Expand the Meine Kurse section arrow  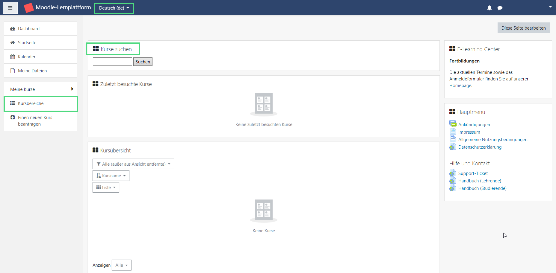72,89
